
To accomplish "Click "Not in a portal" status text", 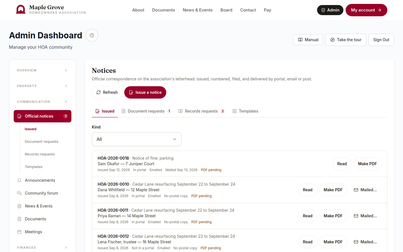I will click(143, 248).
